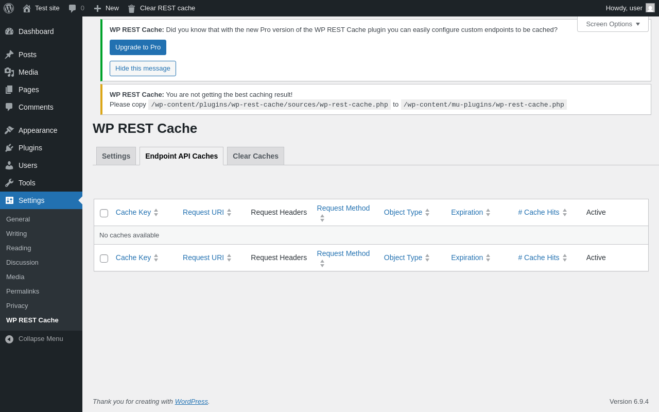Click Howdy, user account link
This screenshot has height=412, width=659.
pos(630,8)
